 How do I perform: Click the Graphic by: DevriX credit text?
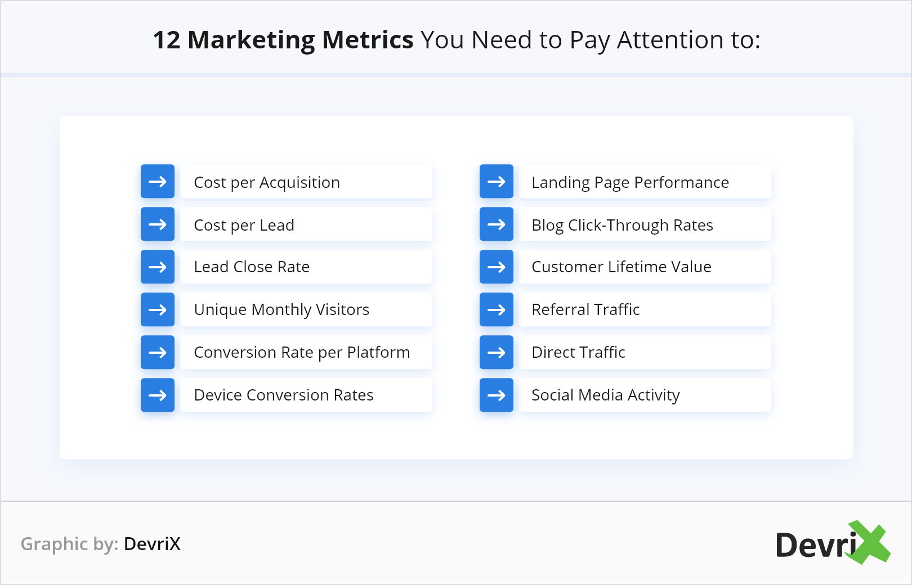coord(101,544)
